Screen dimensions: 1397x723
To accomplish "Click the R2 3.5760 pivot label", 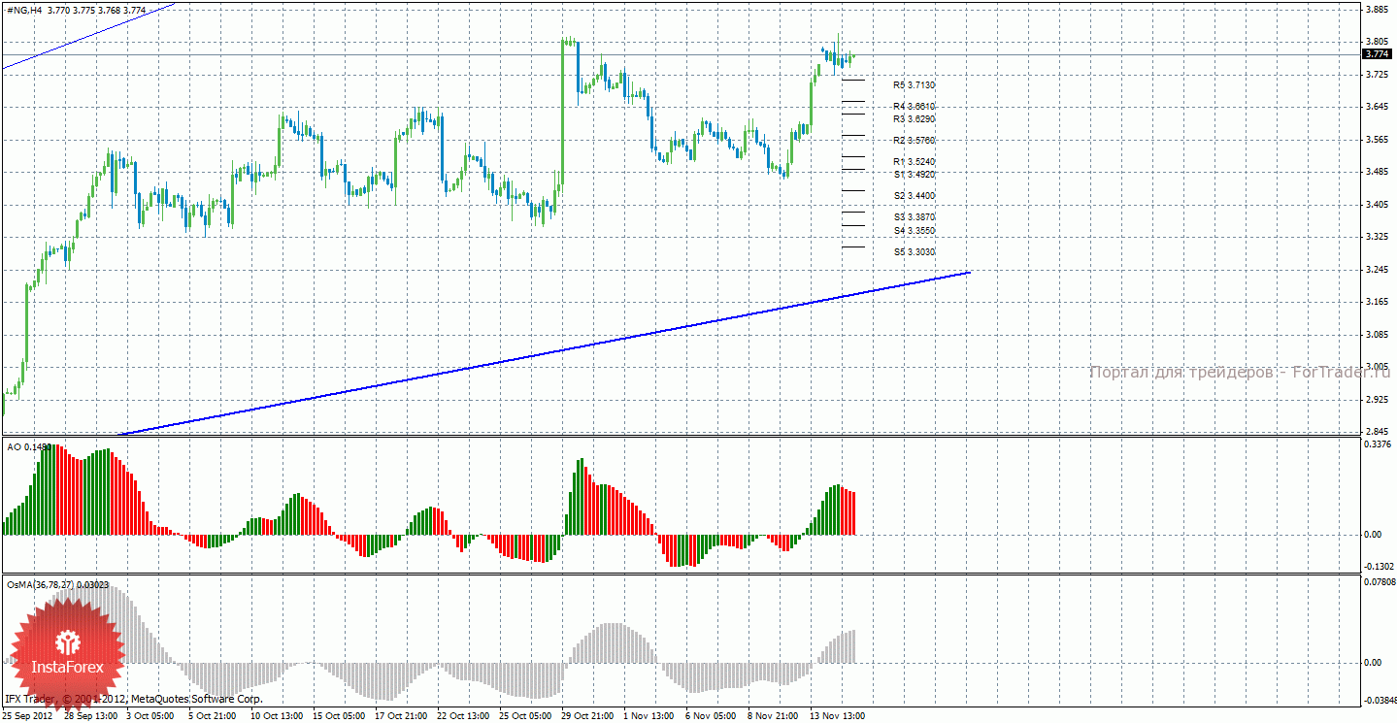I will pyautogui.click(x=914, y=140).
